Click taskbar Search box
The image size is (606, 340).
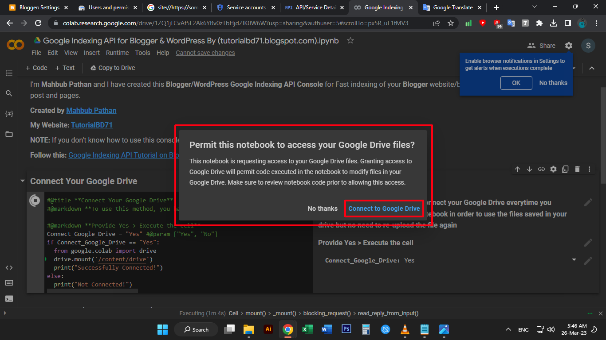tap(196, 329)
